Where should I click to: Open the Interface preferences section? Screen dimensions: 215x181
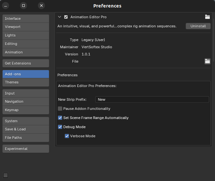(x=26, y=19)
